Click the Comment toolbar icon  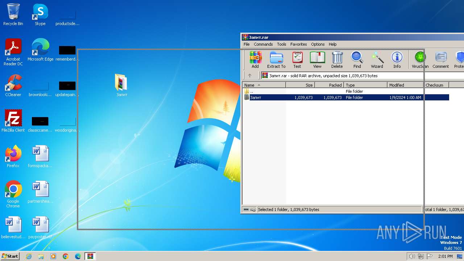441,60
